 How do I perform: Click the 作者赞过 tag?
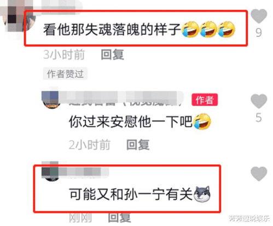point(65,74)
